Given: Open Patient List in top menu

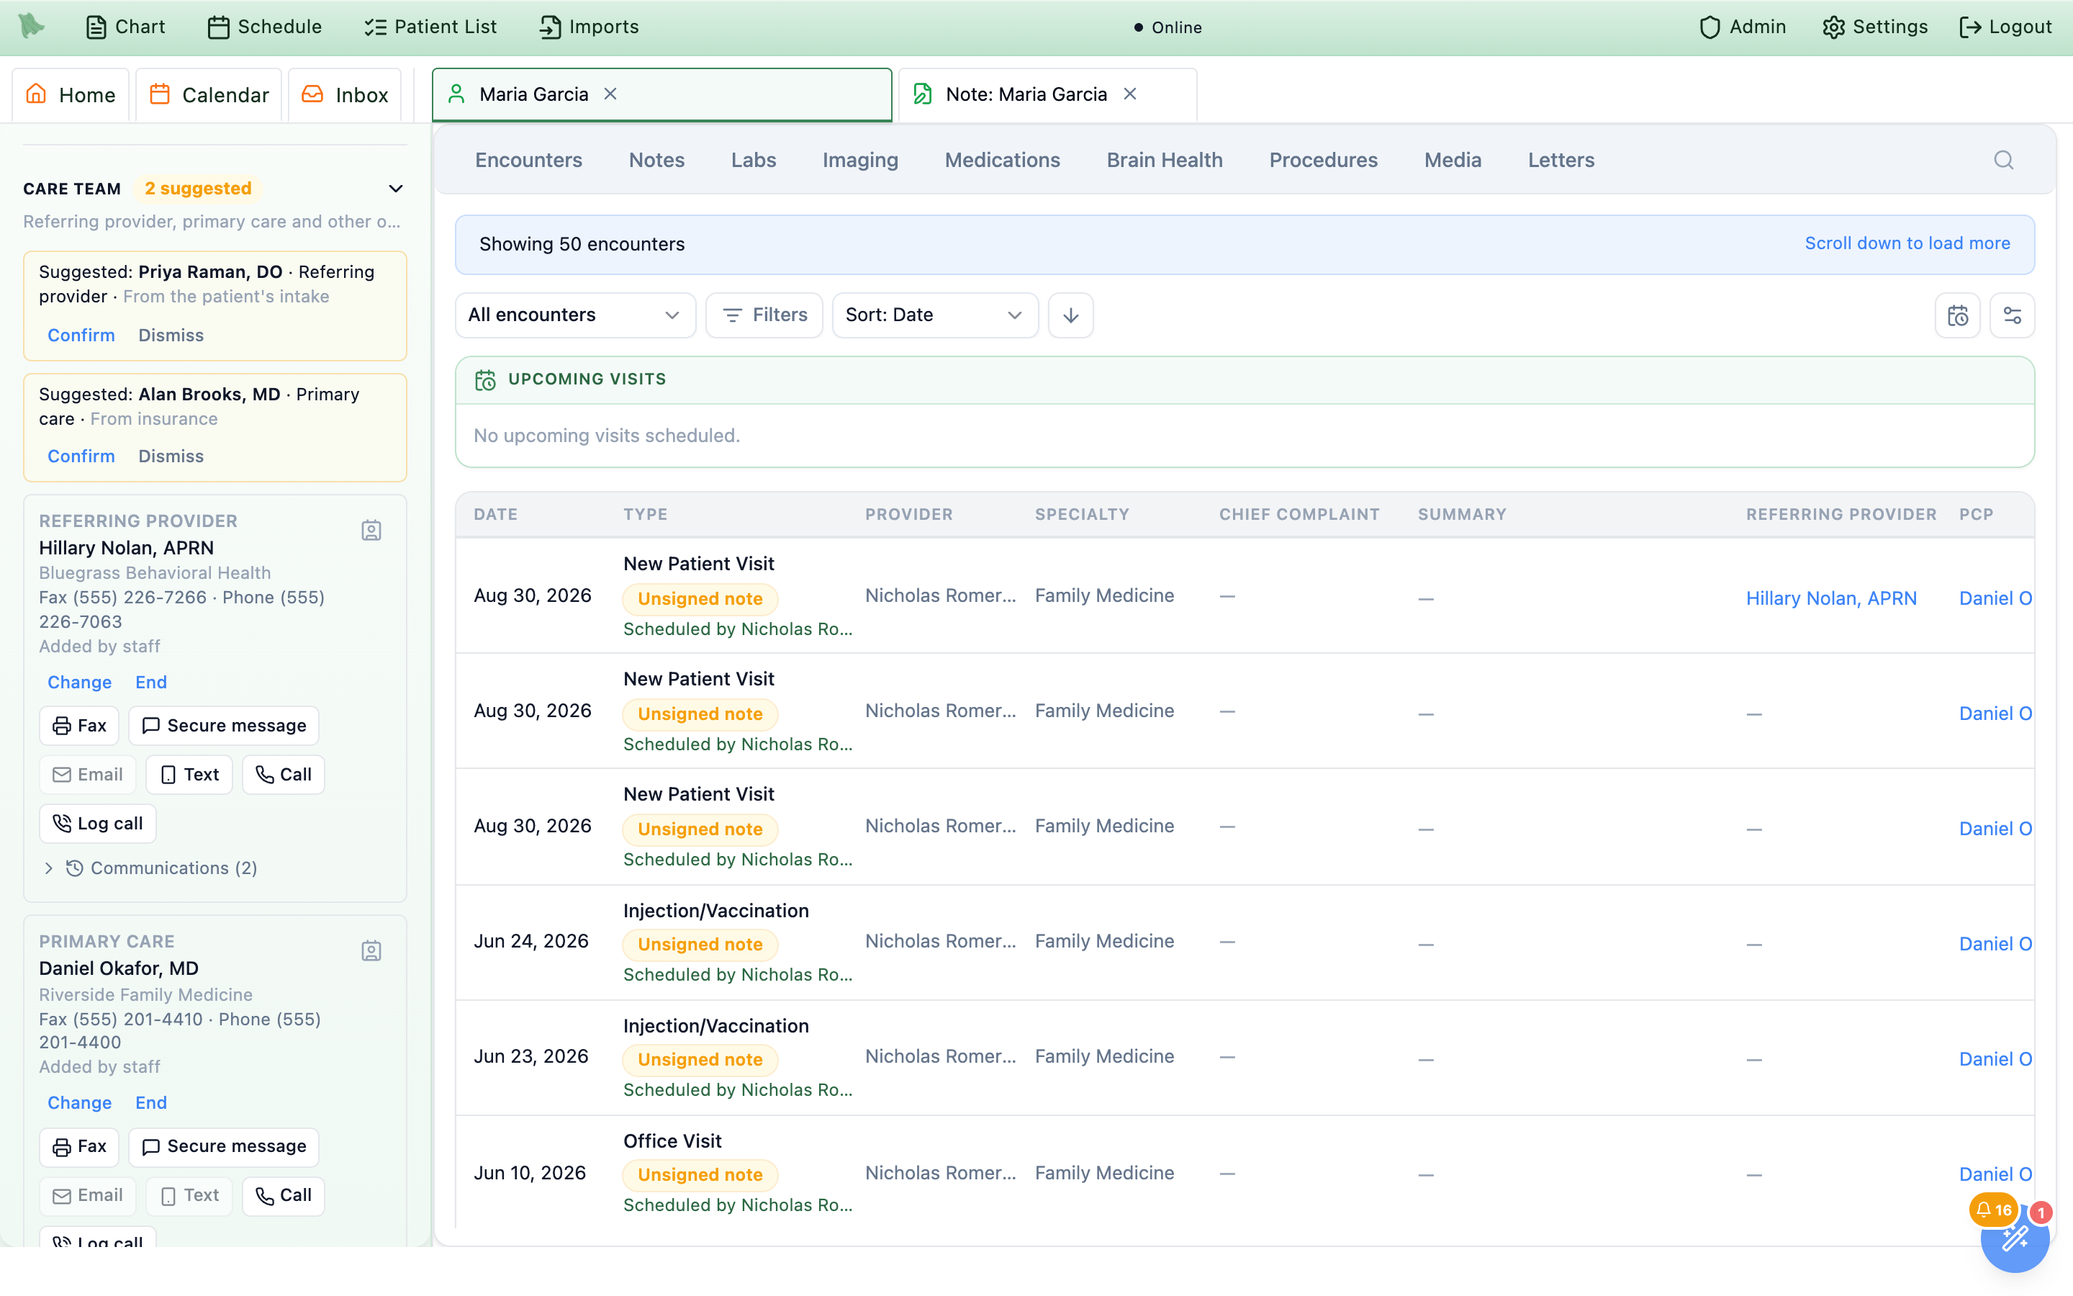Looking at the screenshot, I should 430,27.
